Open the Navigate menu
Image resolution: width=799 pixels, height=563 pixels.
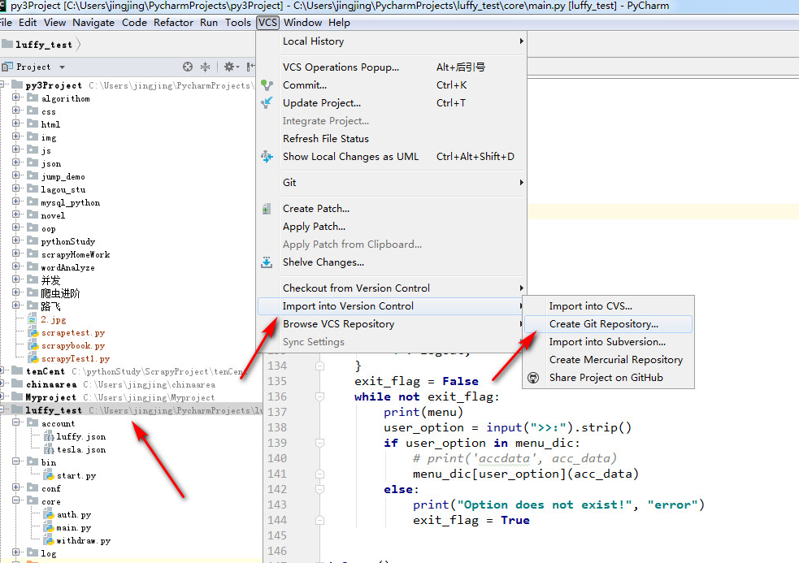pos(93,23)
